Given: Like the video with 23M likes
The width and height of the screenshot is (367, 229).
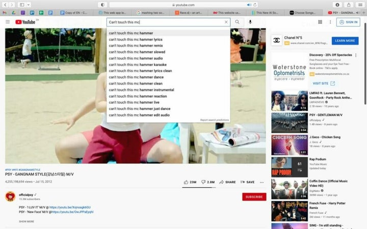Looking at the screenshot, I should point(190,182).
